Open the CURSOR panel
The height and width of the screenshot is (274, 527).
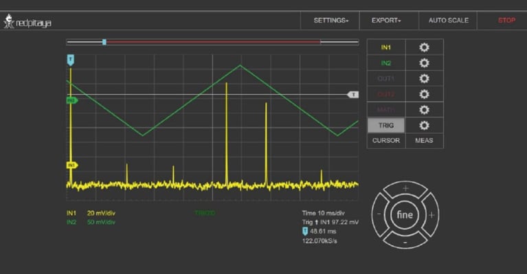coord(386,140)
